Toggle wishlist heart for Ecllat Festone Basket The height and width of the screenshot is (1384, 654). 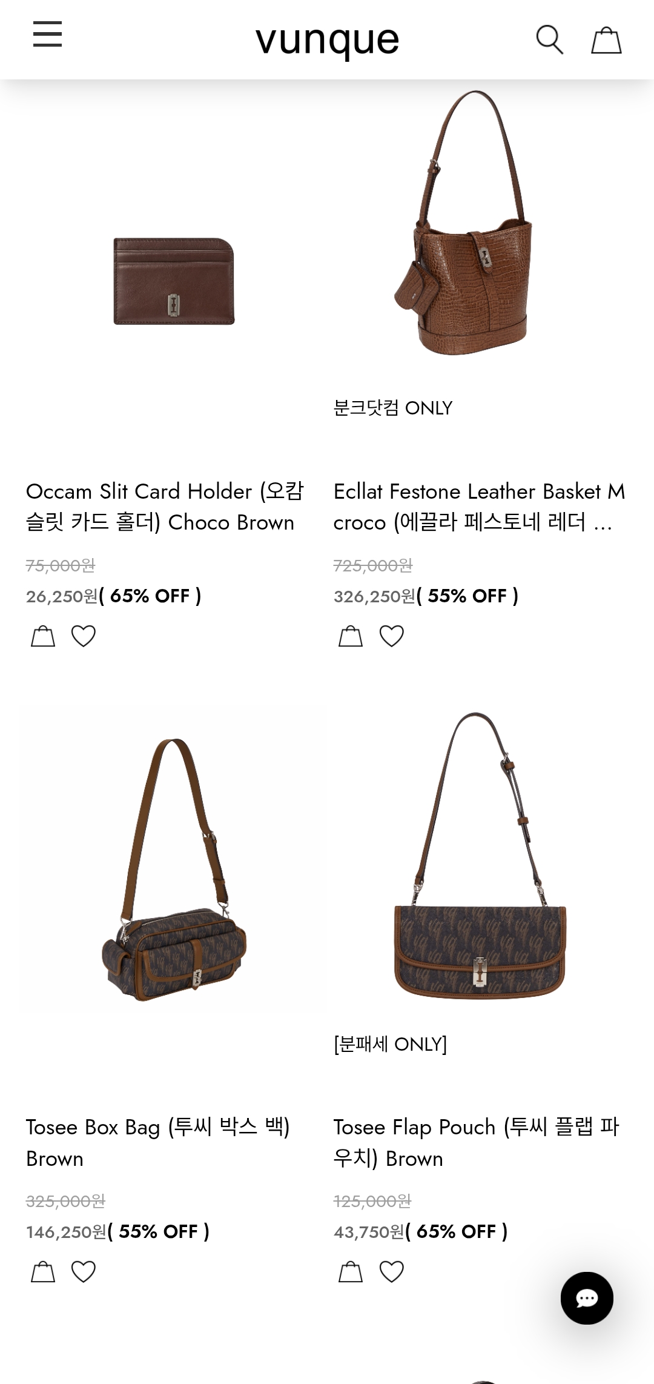[x=391, y=636]
